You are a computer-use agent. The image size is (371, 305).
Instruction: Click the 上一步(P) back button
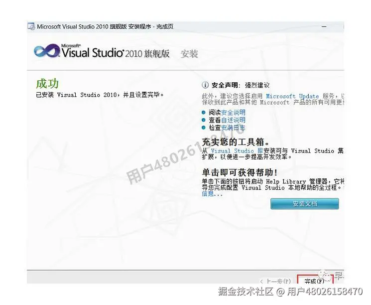tap(275, 281)
